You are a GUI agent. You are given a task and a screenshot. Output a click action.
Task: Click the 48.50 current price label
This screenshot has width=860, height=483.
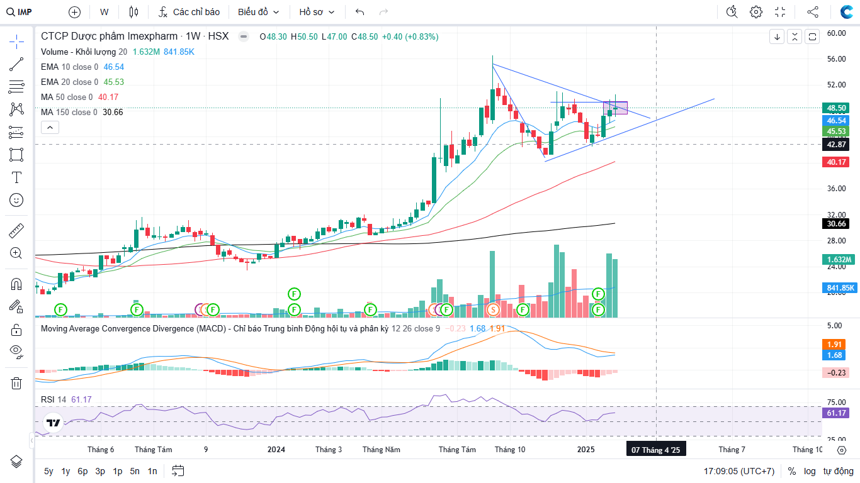pyautogui.click(x=836, y=108)
